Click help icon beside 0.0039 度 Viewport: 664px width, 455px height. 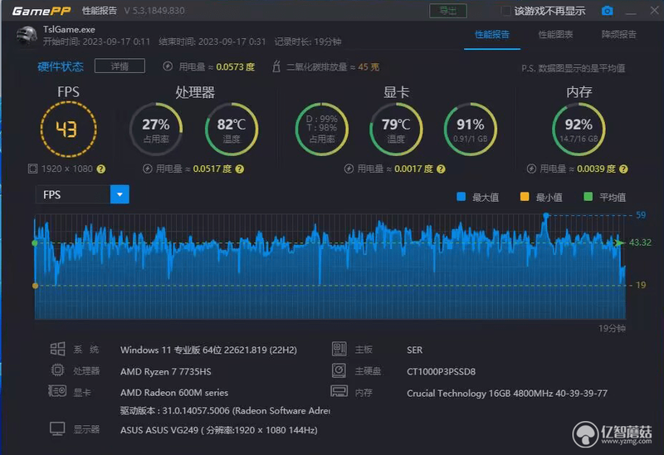(x=623, y=169)
